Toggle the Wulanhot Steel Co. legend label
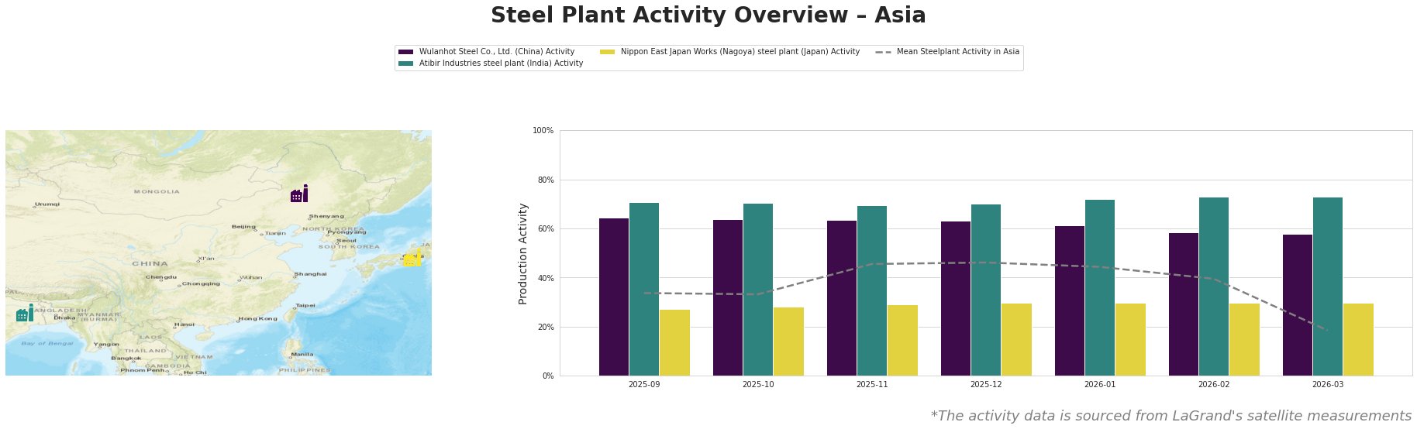The image size is (1417, 429). coord(501,52)
